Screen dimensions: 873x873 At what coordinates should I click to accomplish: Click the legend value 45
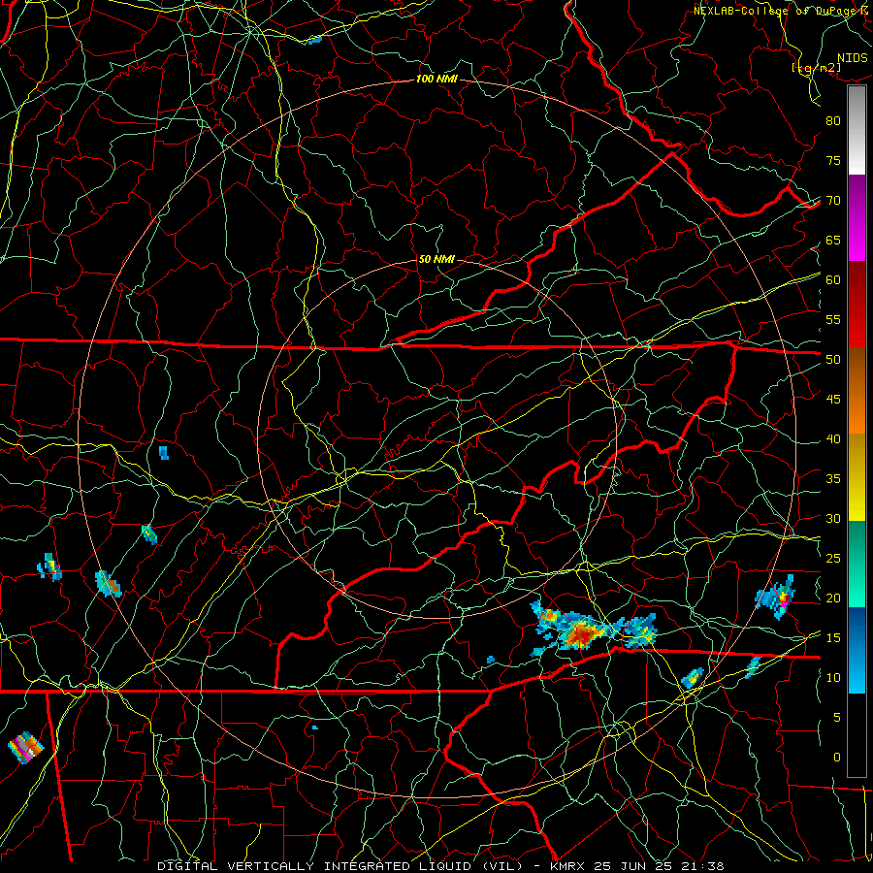click(x=833, y=400)
